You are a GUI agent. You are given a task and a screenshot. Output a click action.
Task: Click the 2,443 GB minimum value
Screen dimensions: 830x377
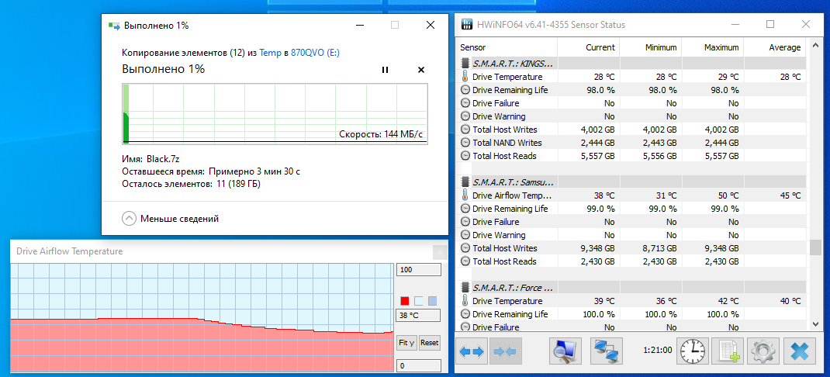coord(660,143)
